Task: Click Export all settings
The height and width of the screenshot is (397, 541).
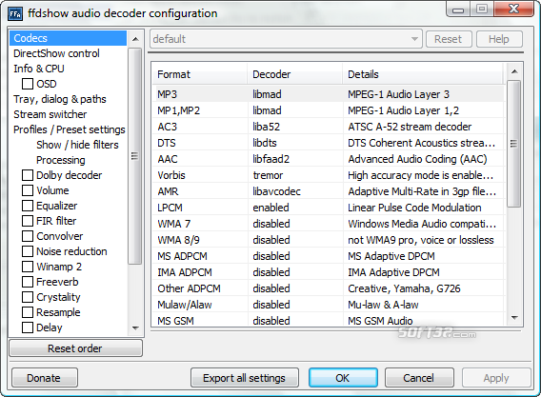Action: (x=244, y=378)
